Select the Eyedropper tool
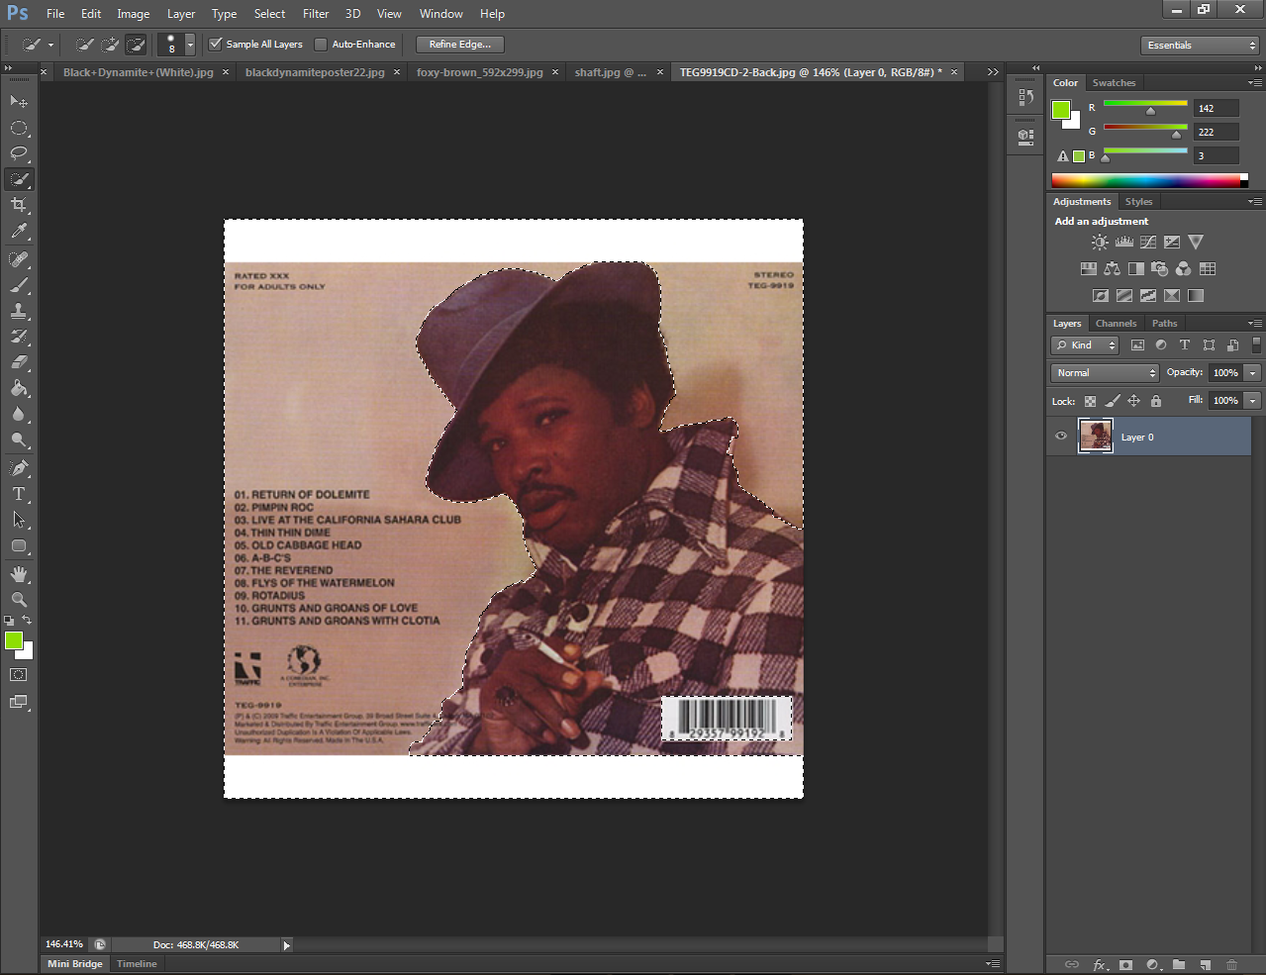Viewport: 1266px width, 975px height. coord(19,231)
